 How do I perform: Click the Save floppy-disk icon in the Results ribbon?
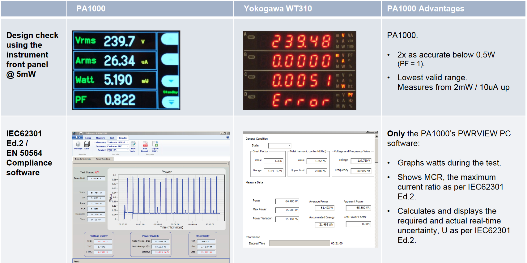[87, 144]
